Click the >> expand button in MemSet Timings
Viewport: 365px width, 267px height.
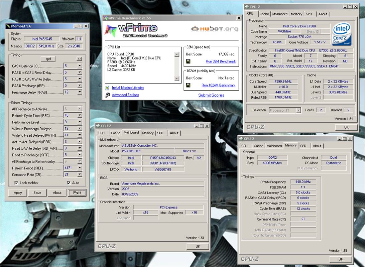point(79,59)
